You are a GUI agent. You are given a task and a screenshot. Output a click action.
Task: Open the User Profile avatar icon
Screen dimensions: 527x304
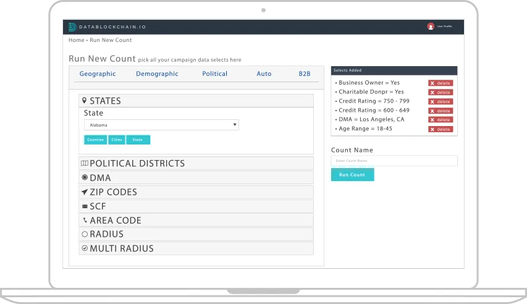tap(431, 27)
